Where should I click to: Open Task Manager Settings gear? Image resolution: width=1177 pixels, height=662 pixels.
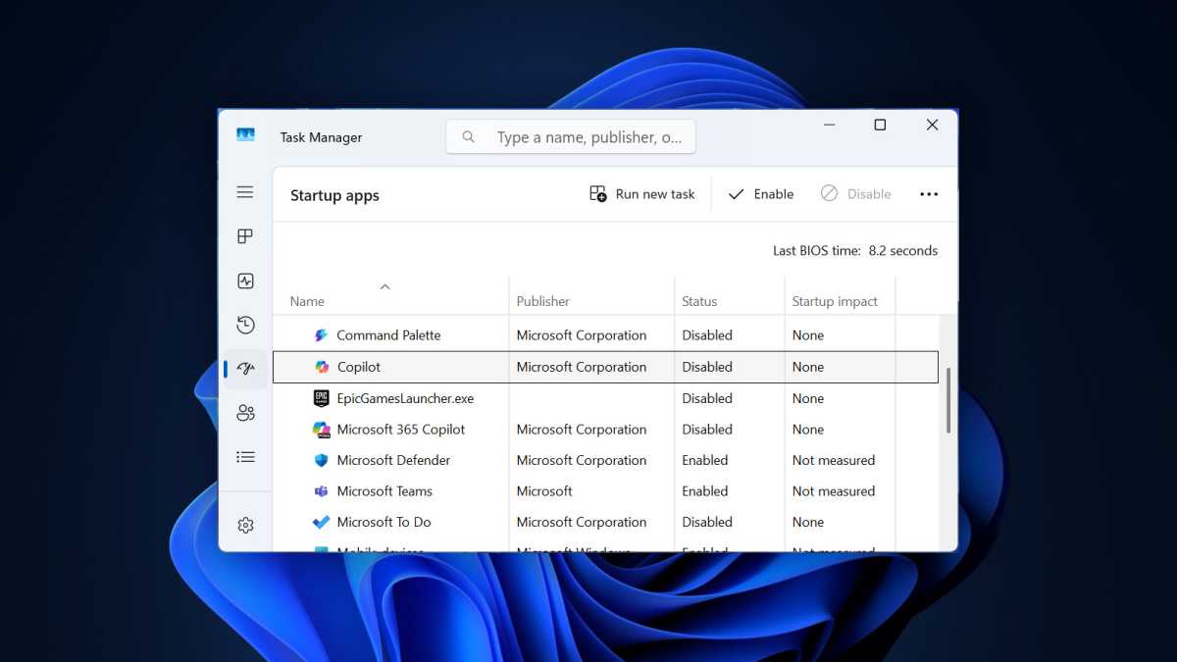[245, 526]
